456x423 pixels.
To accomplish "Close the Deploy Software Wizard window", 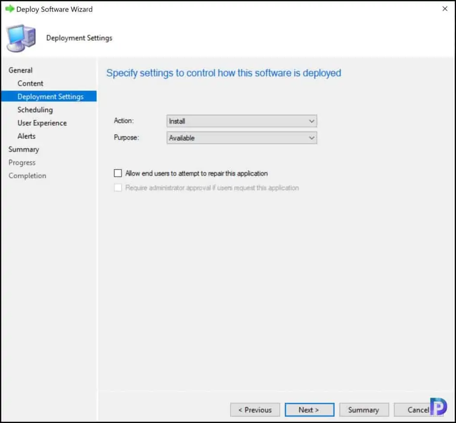I will coord(445,9).
